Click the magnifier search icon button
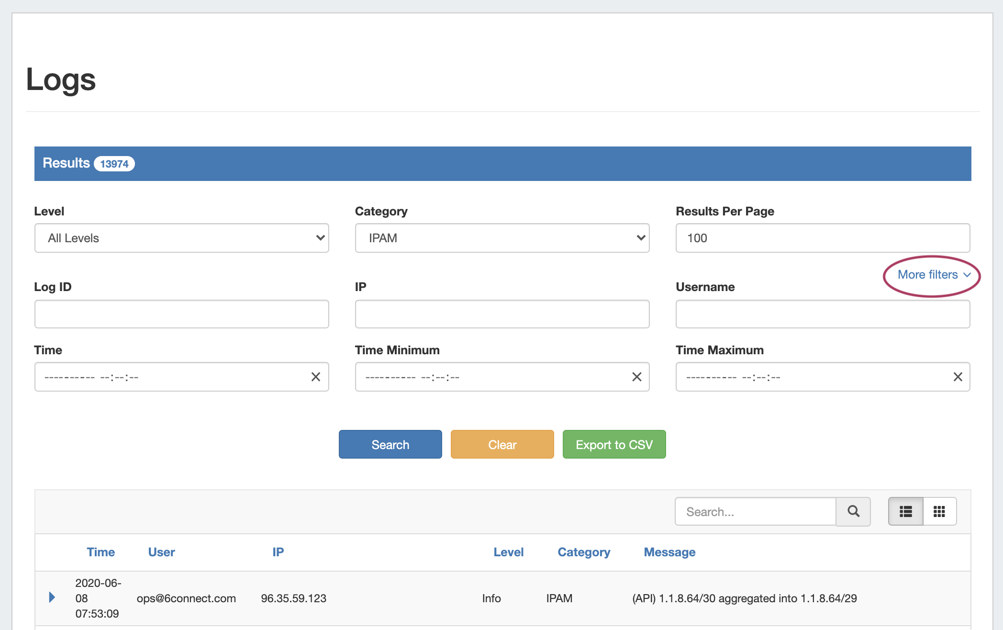The width and height of the screenshot is (1003, 630). coord(853,512)
